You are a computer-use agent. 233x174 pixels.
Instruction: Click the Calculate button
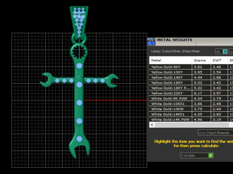(x=197, y=155)
